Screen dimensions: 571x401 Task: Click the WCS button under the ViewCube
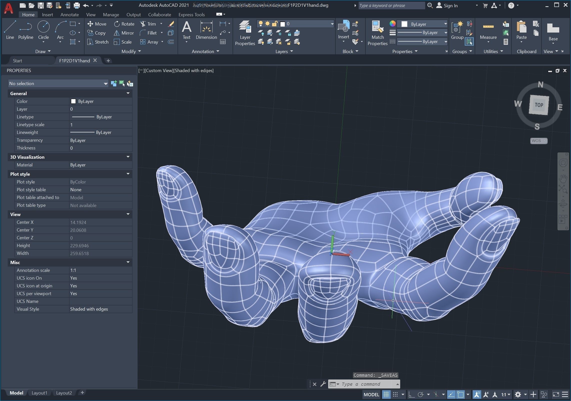[538, 141]
